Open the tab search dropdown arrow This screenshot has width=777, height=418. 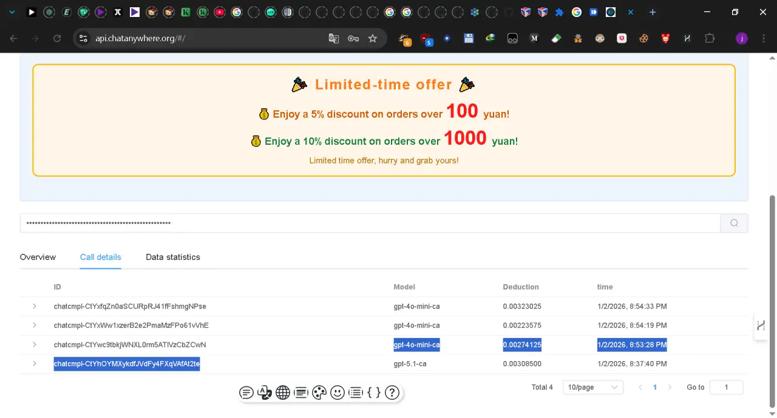(x=12, y=12)
